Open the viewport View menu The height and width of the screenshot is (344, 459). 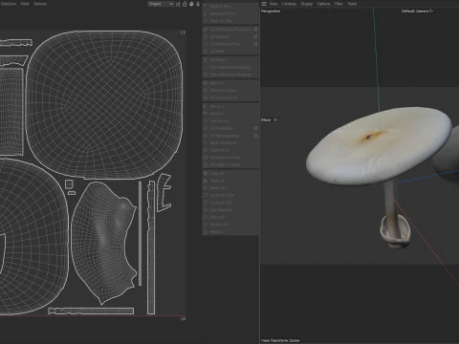pos(273,4)
